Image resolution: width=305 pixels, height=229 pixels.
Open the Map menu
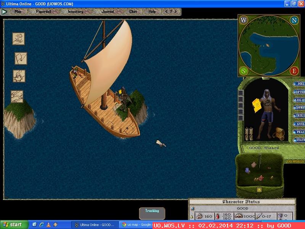18,11
